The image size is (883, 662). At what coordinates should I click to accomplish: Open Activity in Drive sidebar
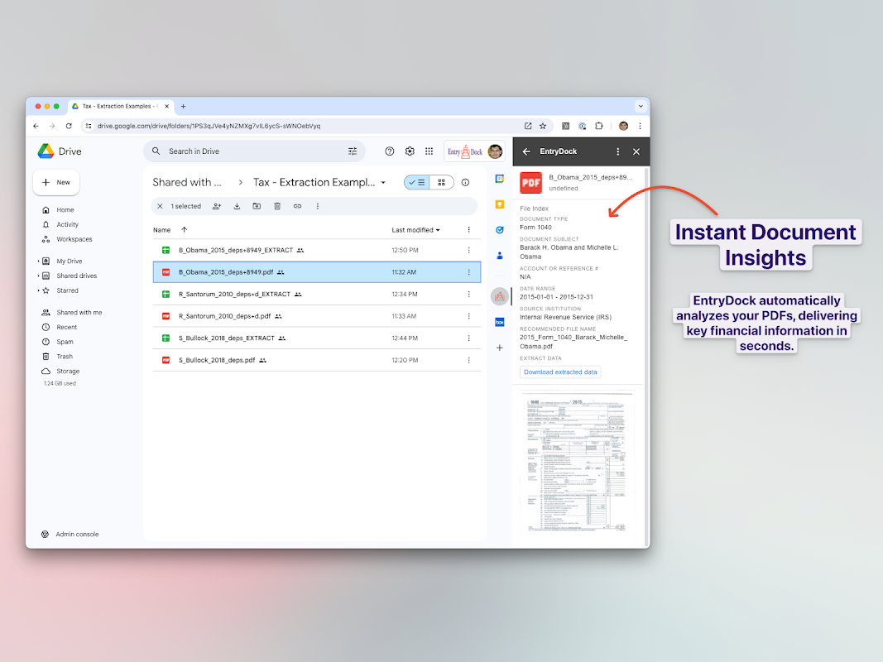(x=68, y=224)
